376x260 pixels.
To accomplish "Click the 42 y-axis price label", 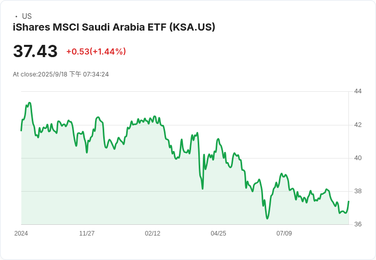I will tap(358, 125).
